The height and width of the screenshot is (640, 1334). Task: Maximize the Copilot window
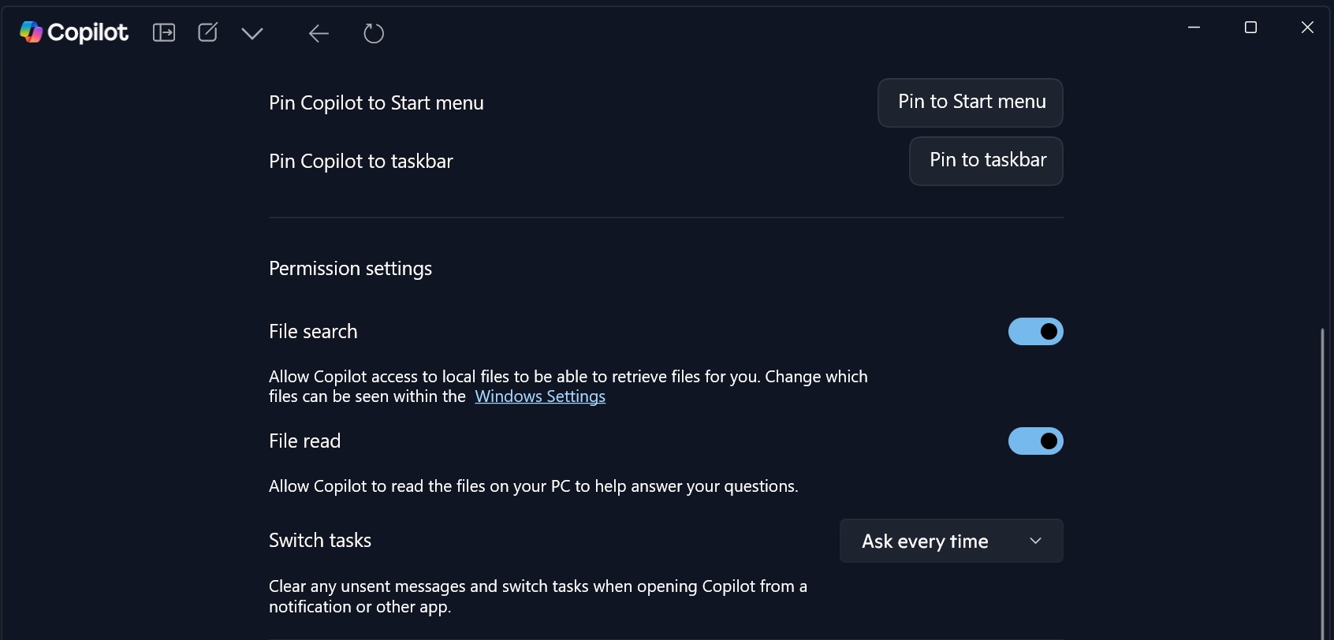pyautogui.click(x=1250, y=27)
